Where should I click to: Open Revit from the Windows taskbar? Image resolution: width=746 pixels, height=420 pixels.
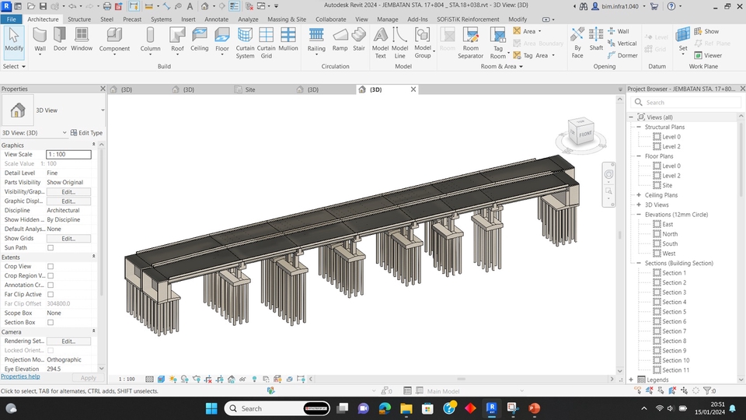491,408
